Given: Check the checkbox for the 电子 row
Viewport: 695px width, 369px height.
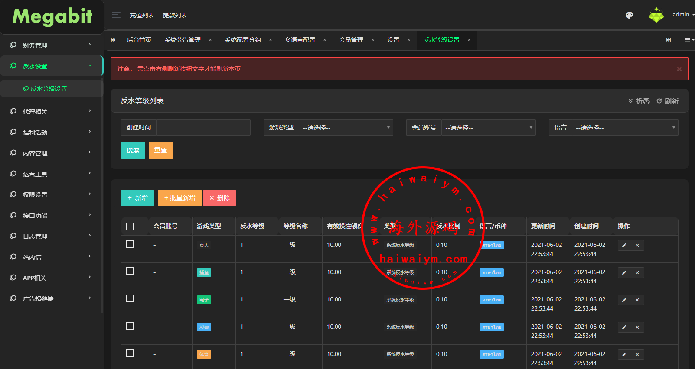Looking at the screenshot, I should click(x=130, y=299).
